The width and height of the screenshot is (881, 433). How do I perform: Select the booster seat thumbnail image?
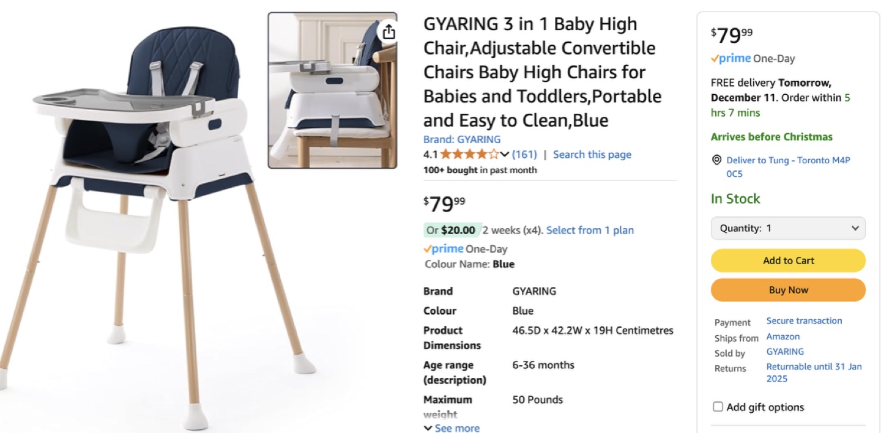(332, 91)
